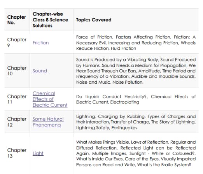Click the Chapter 10 number cell
Screen dimensions: 203x174
[x=17, y=71]
